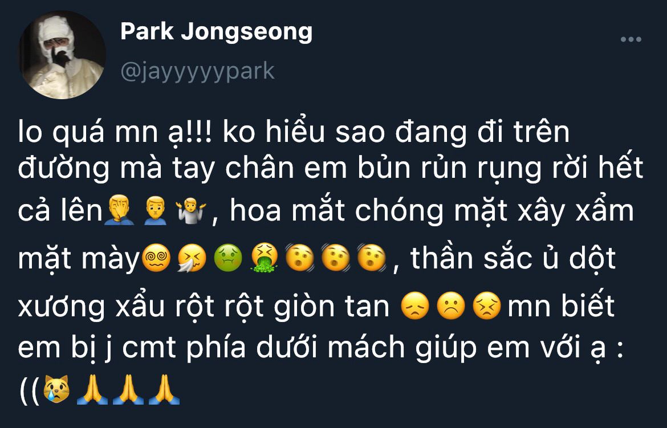
Task: Click the spiral-eyes dizzy face emoji
Action: coord(156,258)
